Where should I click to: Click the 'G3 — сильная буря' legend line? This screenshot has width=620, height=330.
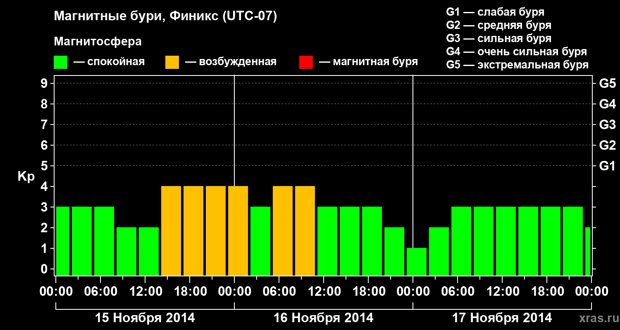[x=499, y=38]
